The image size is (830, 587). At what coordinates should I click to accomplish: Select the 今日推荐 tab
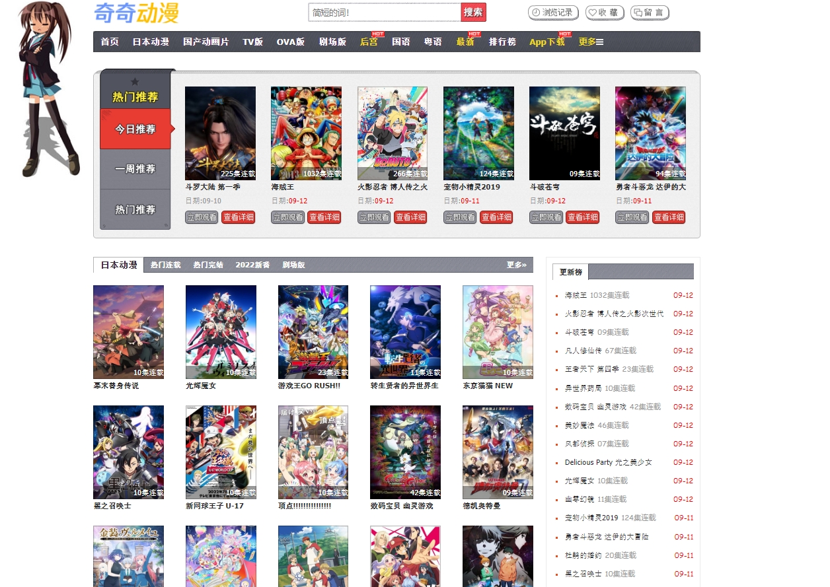[x=135, y=129]
